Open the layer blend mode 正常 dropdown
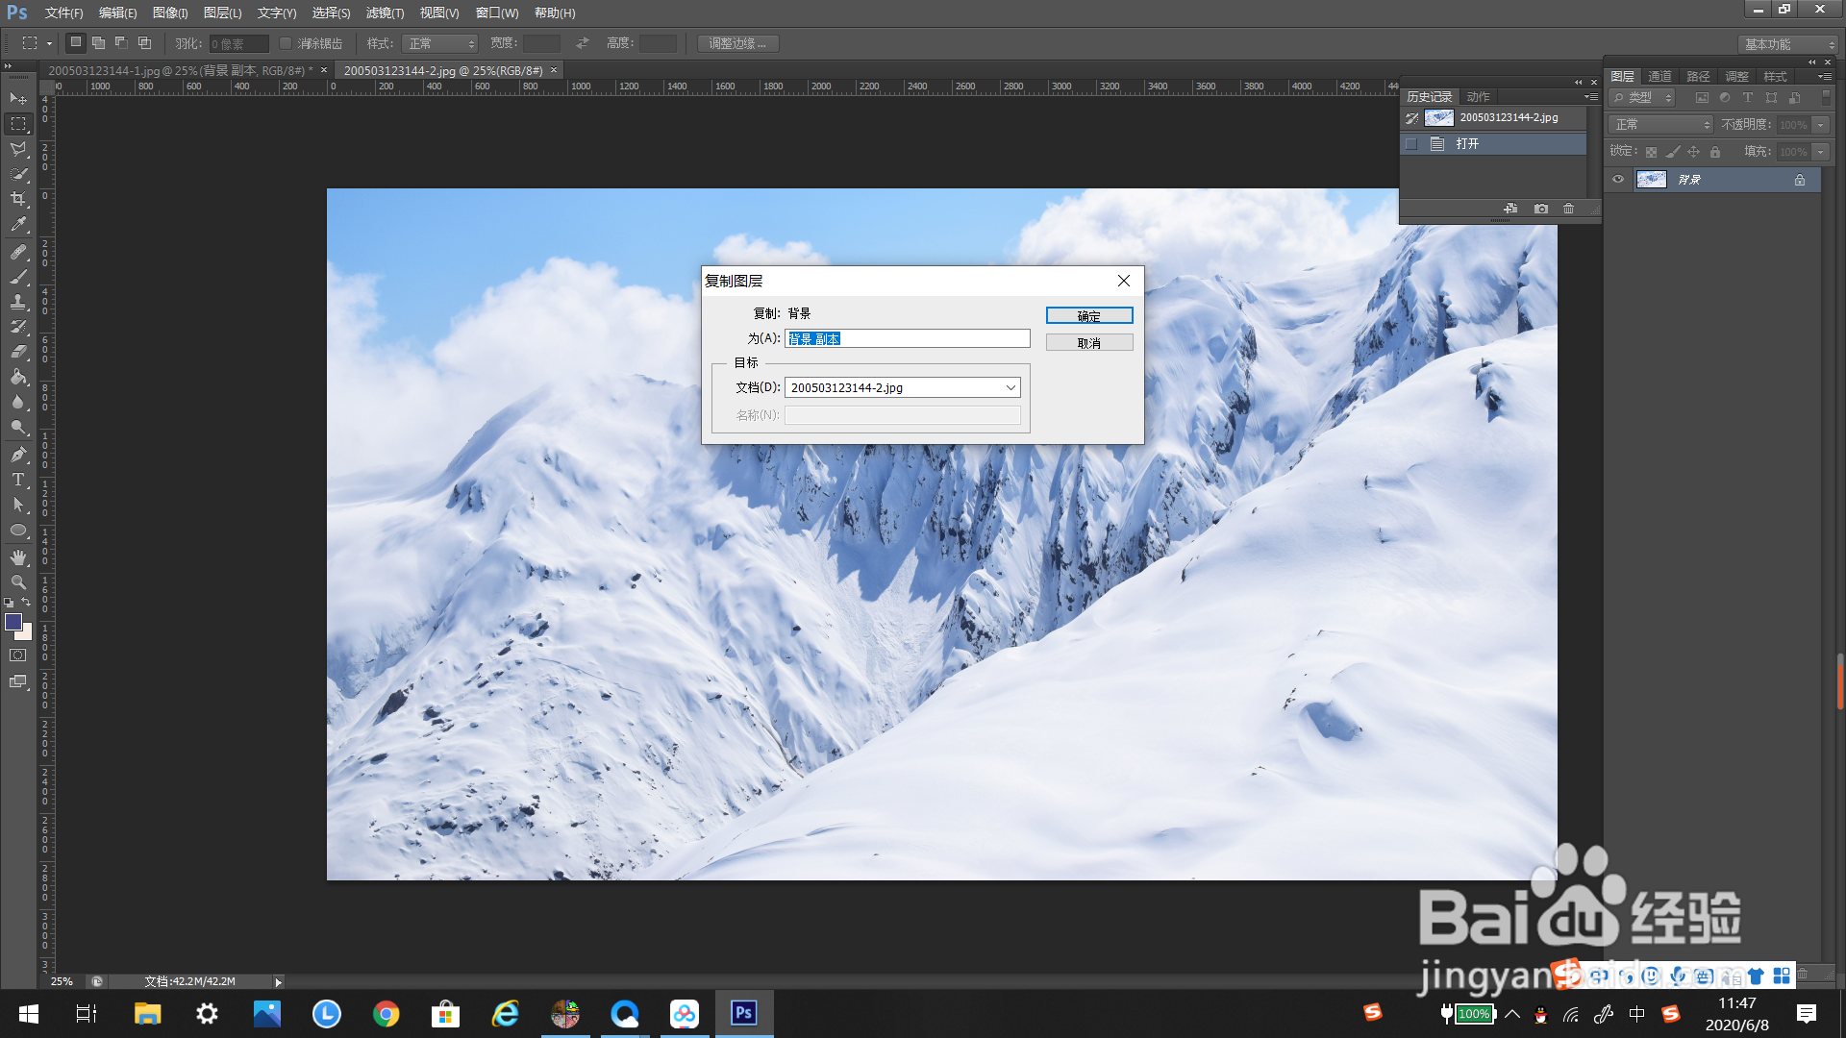The height and width of the screenshot is (1038, 1846). (x=1661, y=125)
